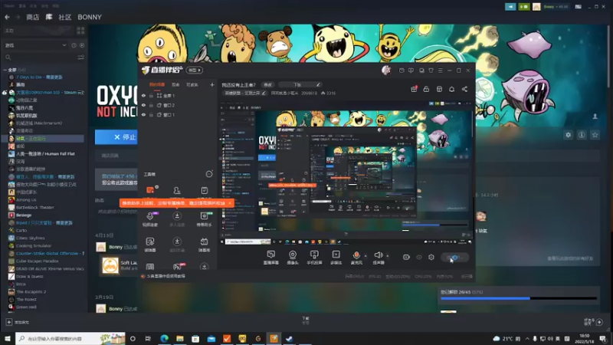Collapse the 全部 games list
613x345 pixels.
5,70
